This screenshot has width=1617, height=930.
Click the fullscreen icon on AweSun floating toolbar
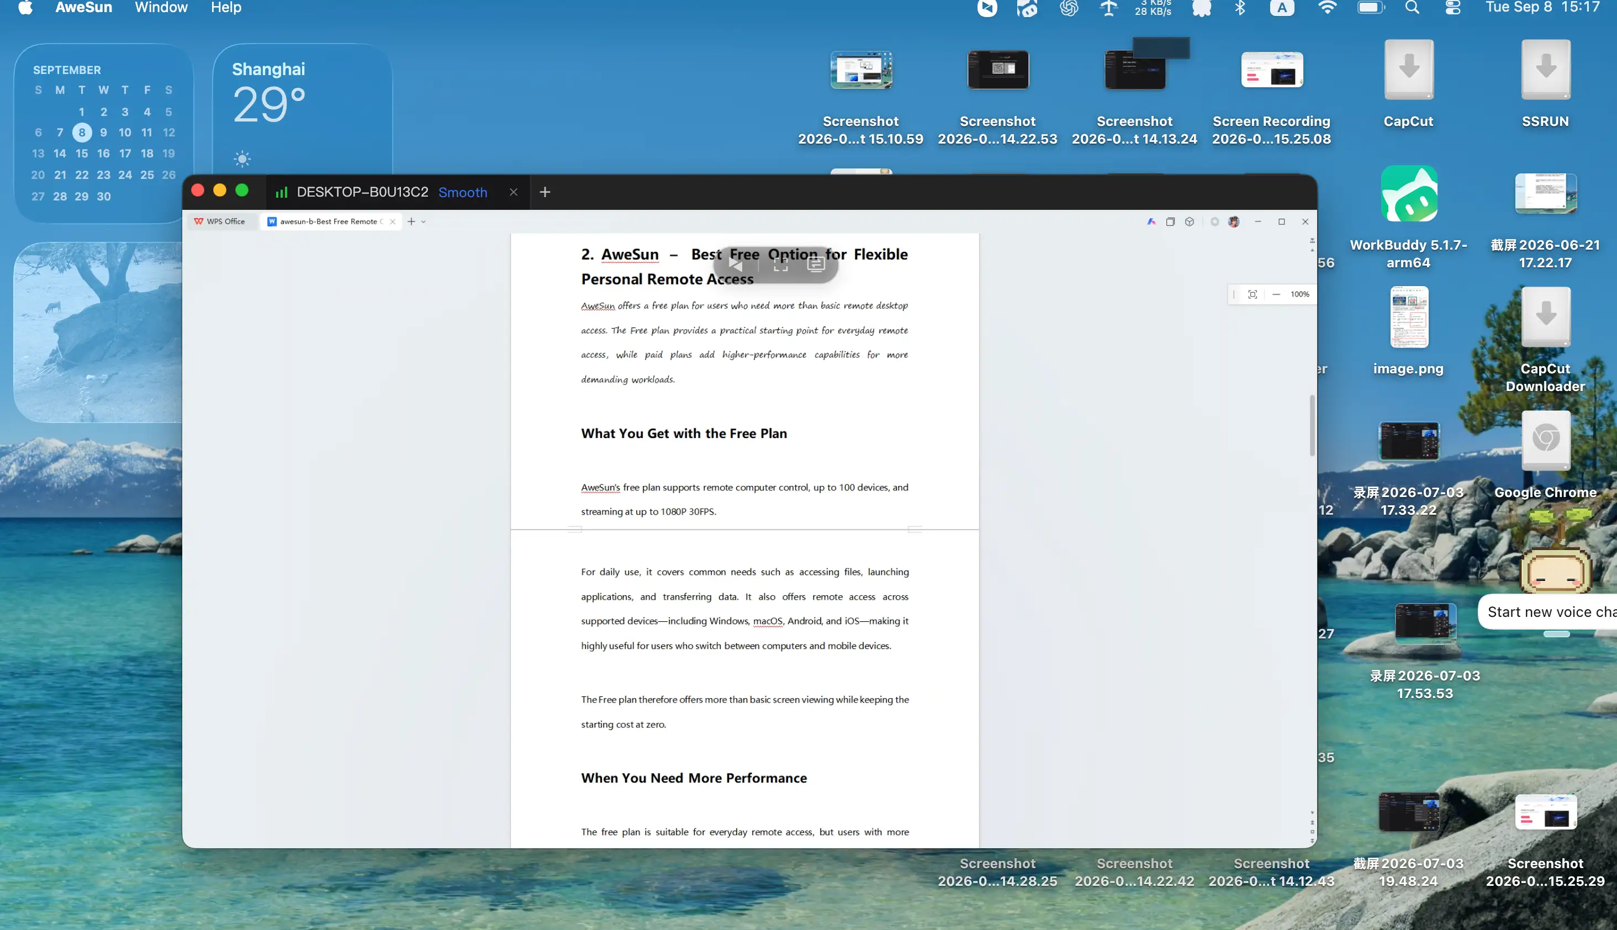click(780, 264)
